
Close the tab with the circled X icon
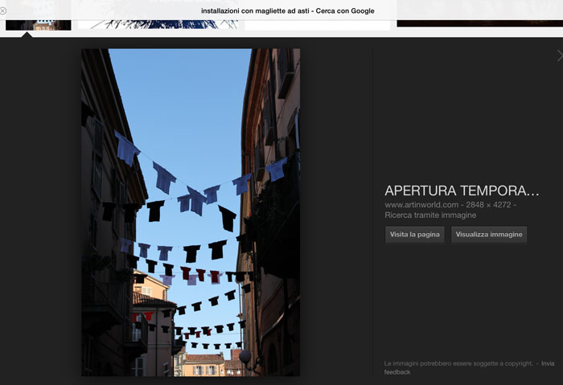(x=3, y=11)
